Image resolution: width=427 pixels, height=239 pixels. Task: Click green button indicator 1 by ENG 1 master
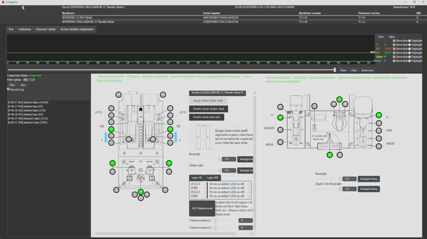click(112, 163)
